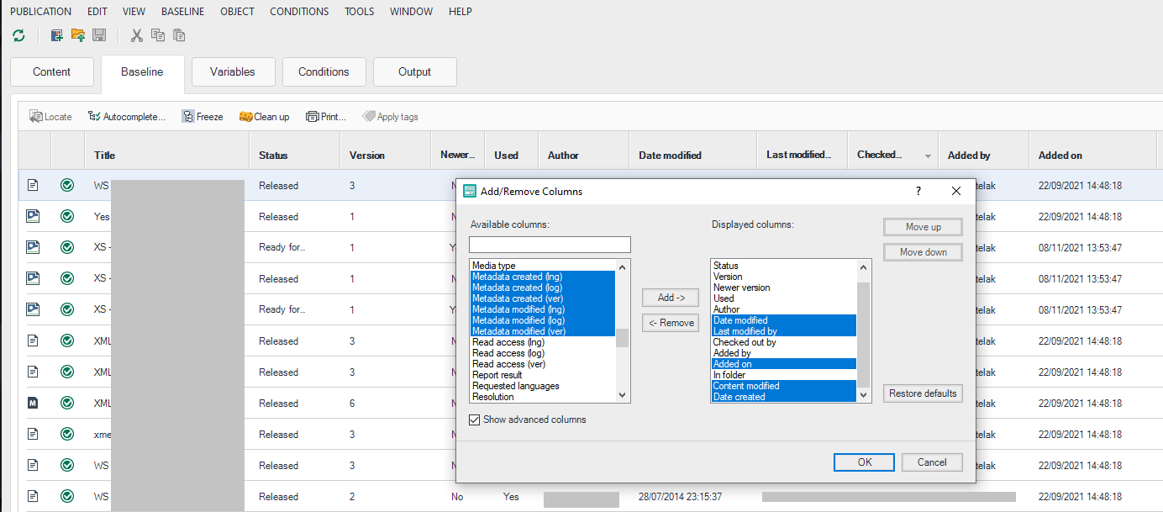Click up arrow of Displayed columns scrollbar
This screenshot has height=512, width=1163.
click(863, 267)
